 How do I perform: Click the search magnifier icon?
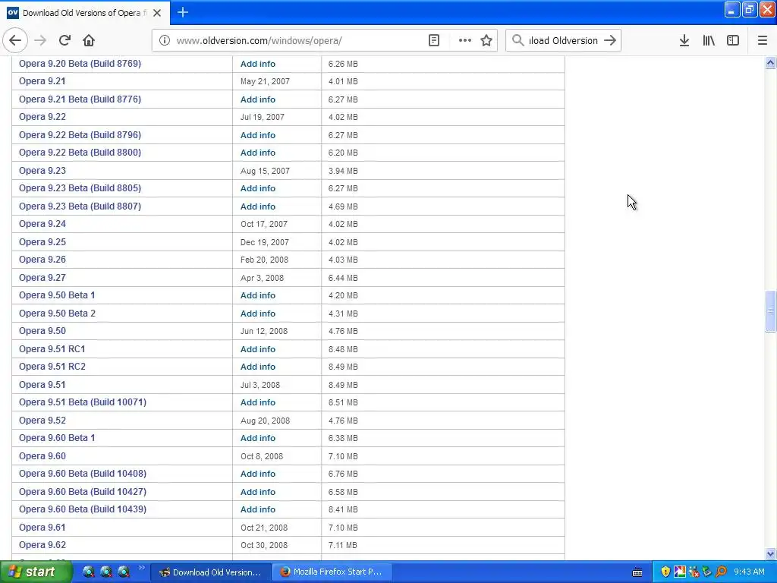517,41
